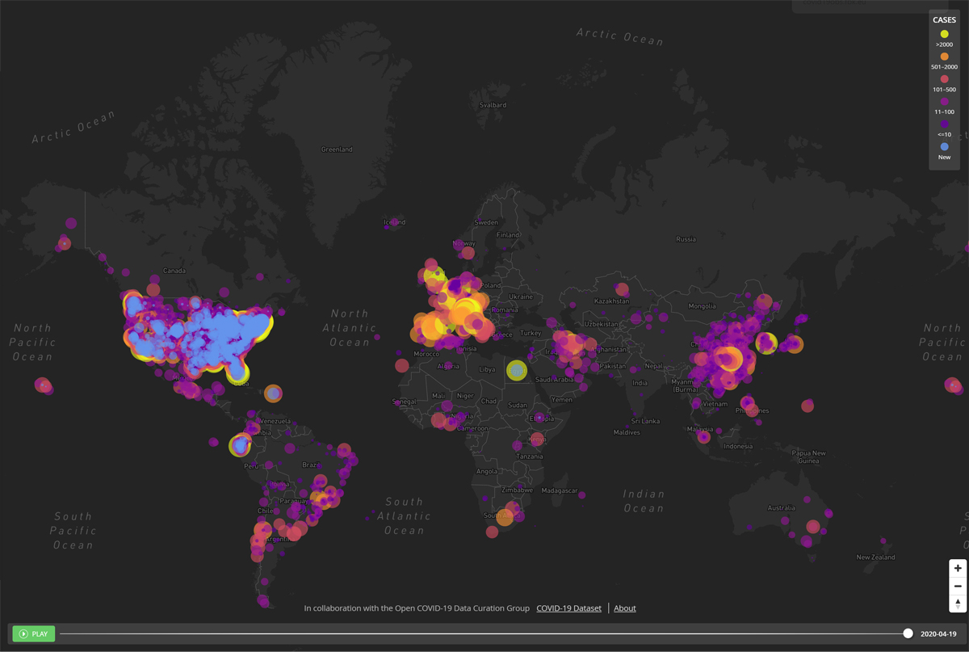Click the case circle over Hawaii
The width and height of the screenshot is (969, 652).
43,386
